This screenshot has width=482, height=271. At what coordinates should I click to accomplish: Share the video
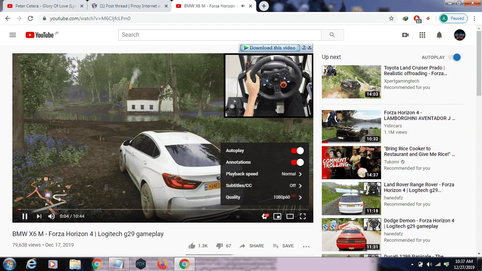pyautogui.click(x=252, y=246)
